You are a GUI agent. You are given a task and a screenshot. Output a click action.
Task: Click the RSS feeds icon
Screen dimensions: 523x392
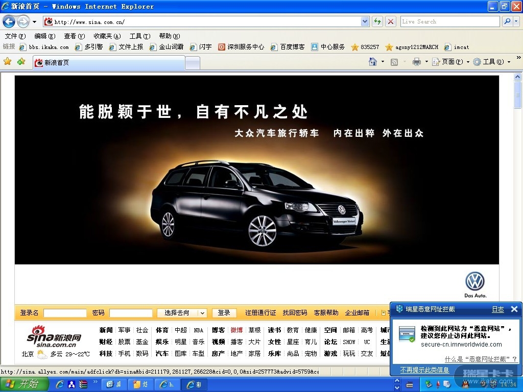pos(394,62)
